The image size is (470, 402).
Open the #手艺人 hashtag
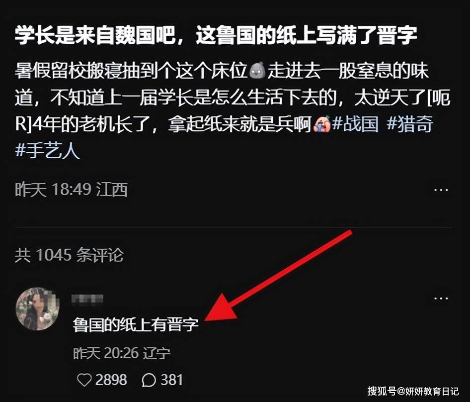[x=47, y=150]
